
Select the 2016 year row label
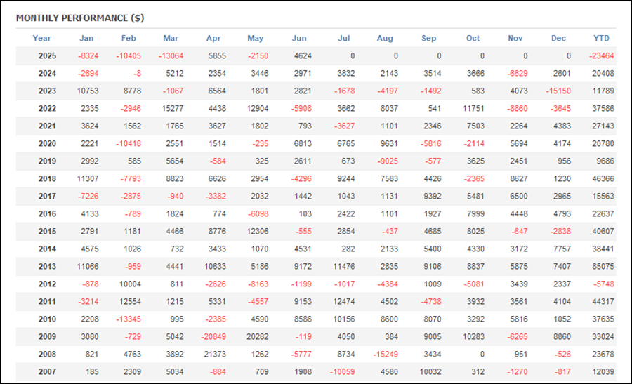point(47,214)
